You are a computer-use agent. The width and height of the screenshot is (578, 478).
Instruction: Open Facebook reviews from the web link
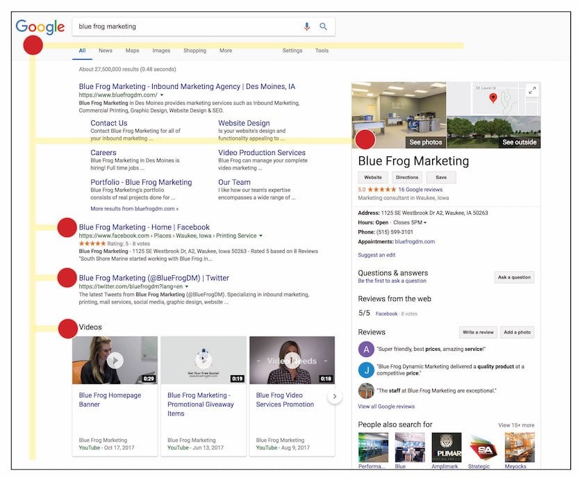[386, 313]
